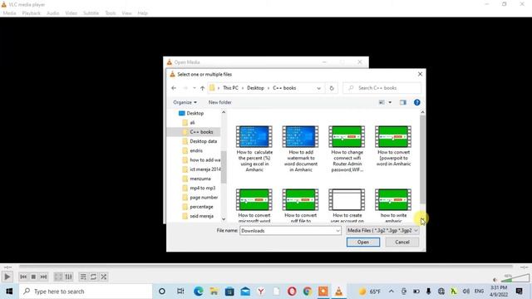Click previous media button in VLC
This screenshot has width=532, height=299.
click(x=23, y=277)
